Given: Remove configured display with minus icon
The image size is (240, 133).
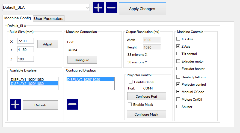Looking at the screenshot, I should coord(72,104).
